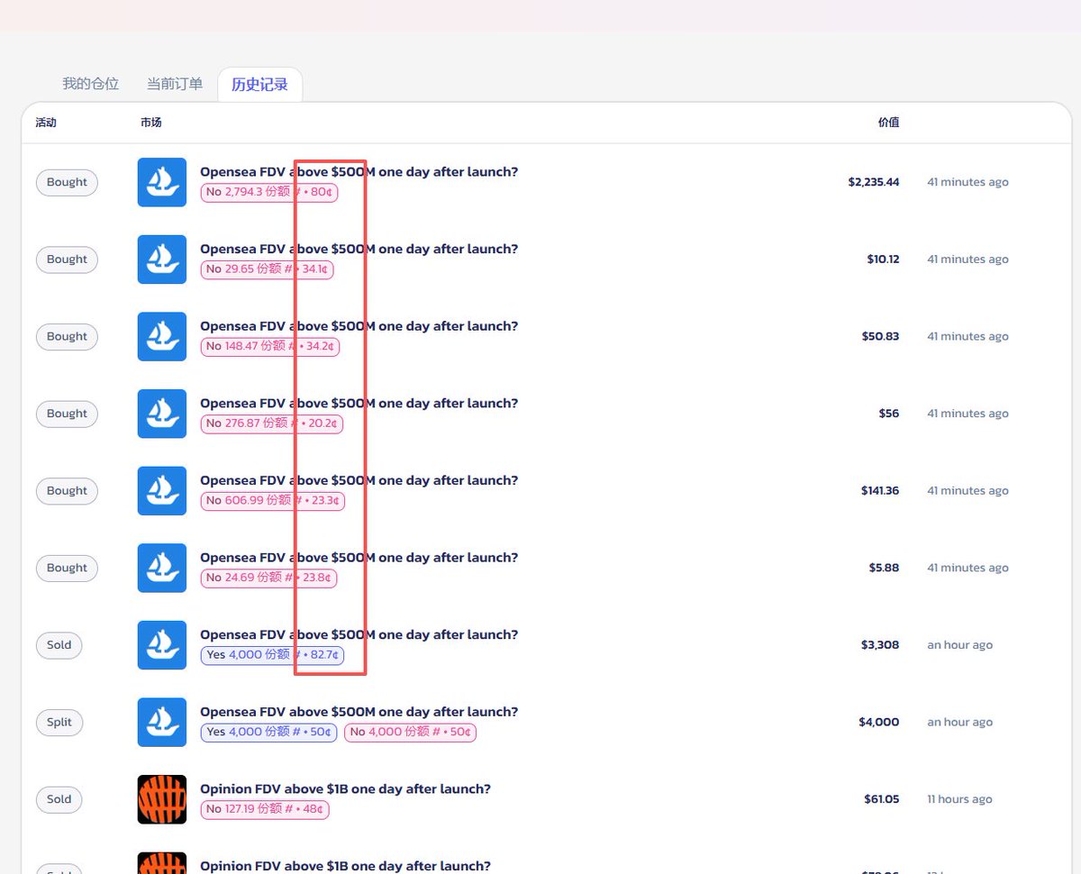
Task: Click the Opensea icon in the Split row
Action: 162,723
